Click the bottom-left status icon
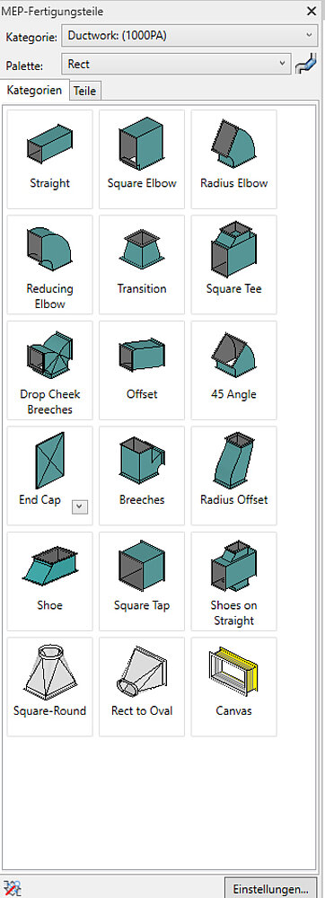The image size is (325, 898). pos(12,888)
